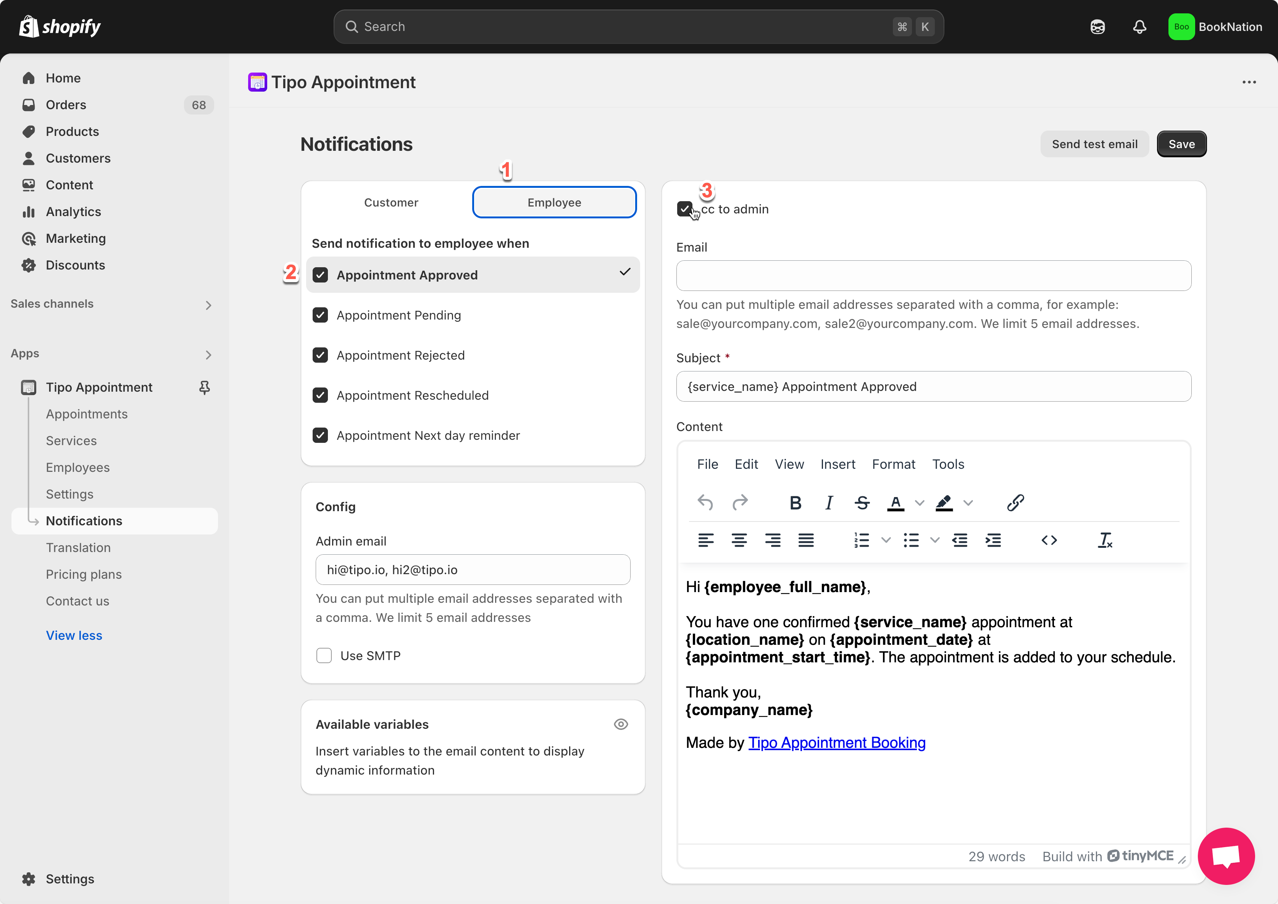This screenshot has width=1278, height=904.
Task: Click the Send test email button
Action: click(1094, 144)
